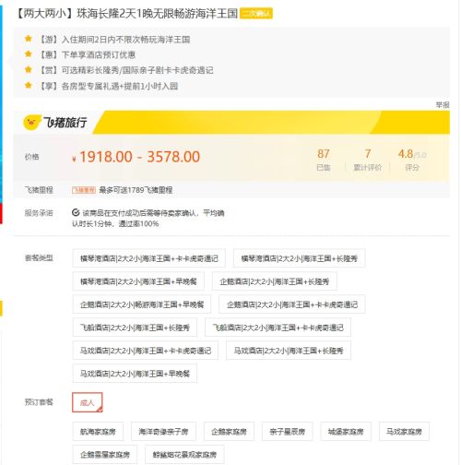Click the star icon next to 【游】
This screenshot has width=461, height=465.
pyautogui.click(x=29, y=39)
